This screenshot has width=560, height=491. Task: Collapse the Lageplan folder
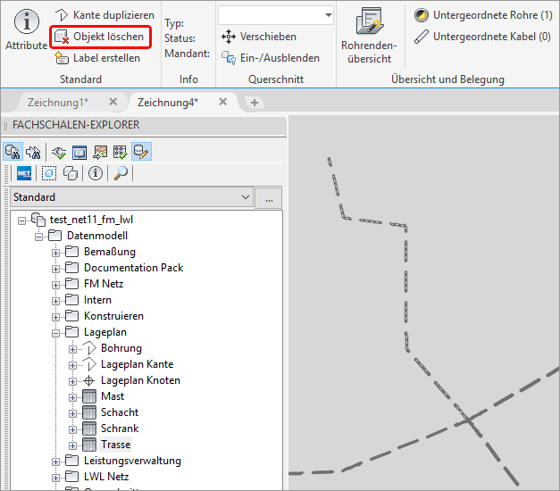[55, 333]
